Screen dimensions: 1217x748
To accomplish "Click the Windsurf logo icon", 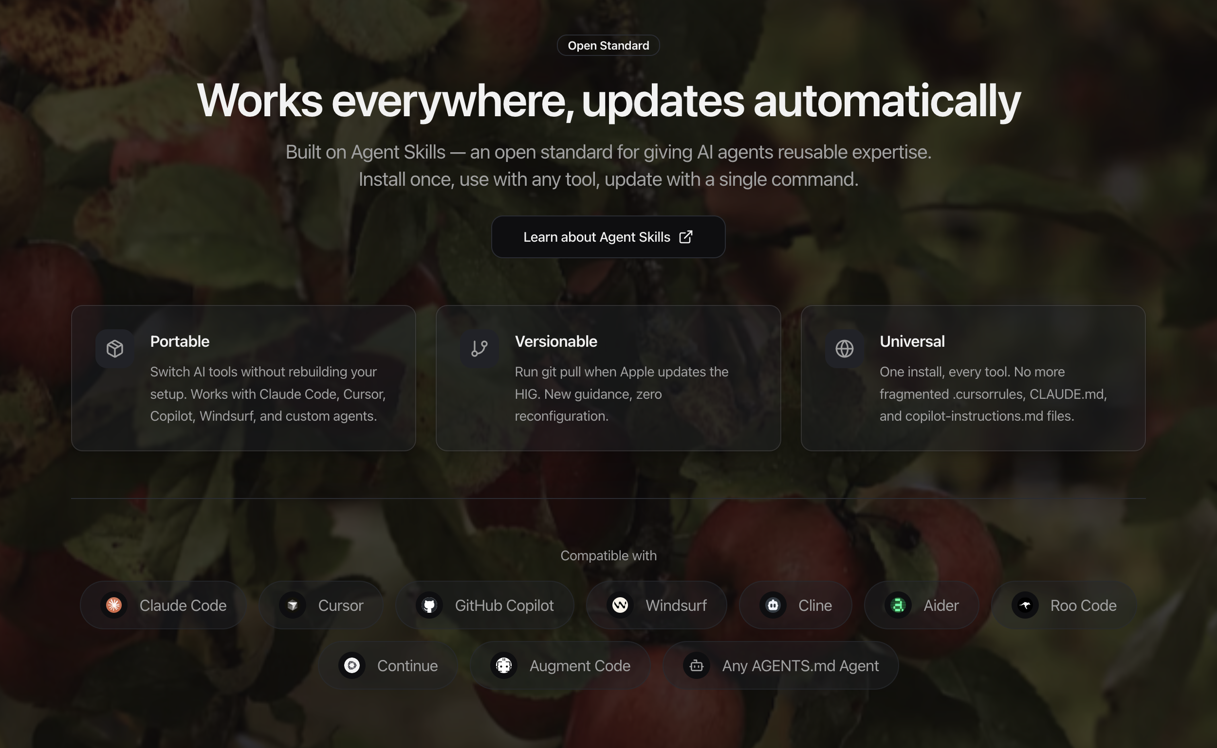I will pos(620,605).
